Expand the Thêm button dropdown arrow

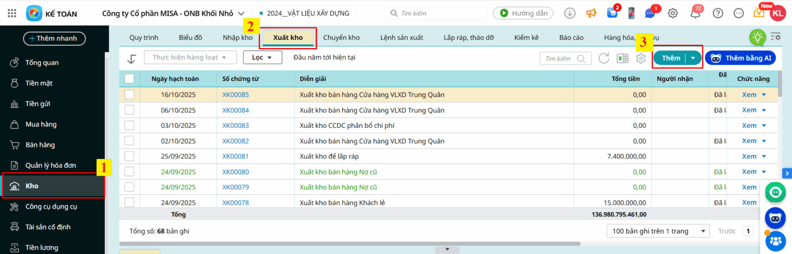point(693,58)
